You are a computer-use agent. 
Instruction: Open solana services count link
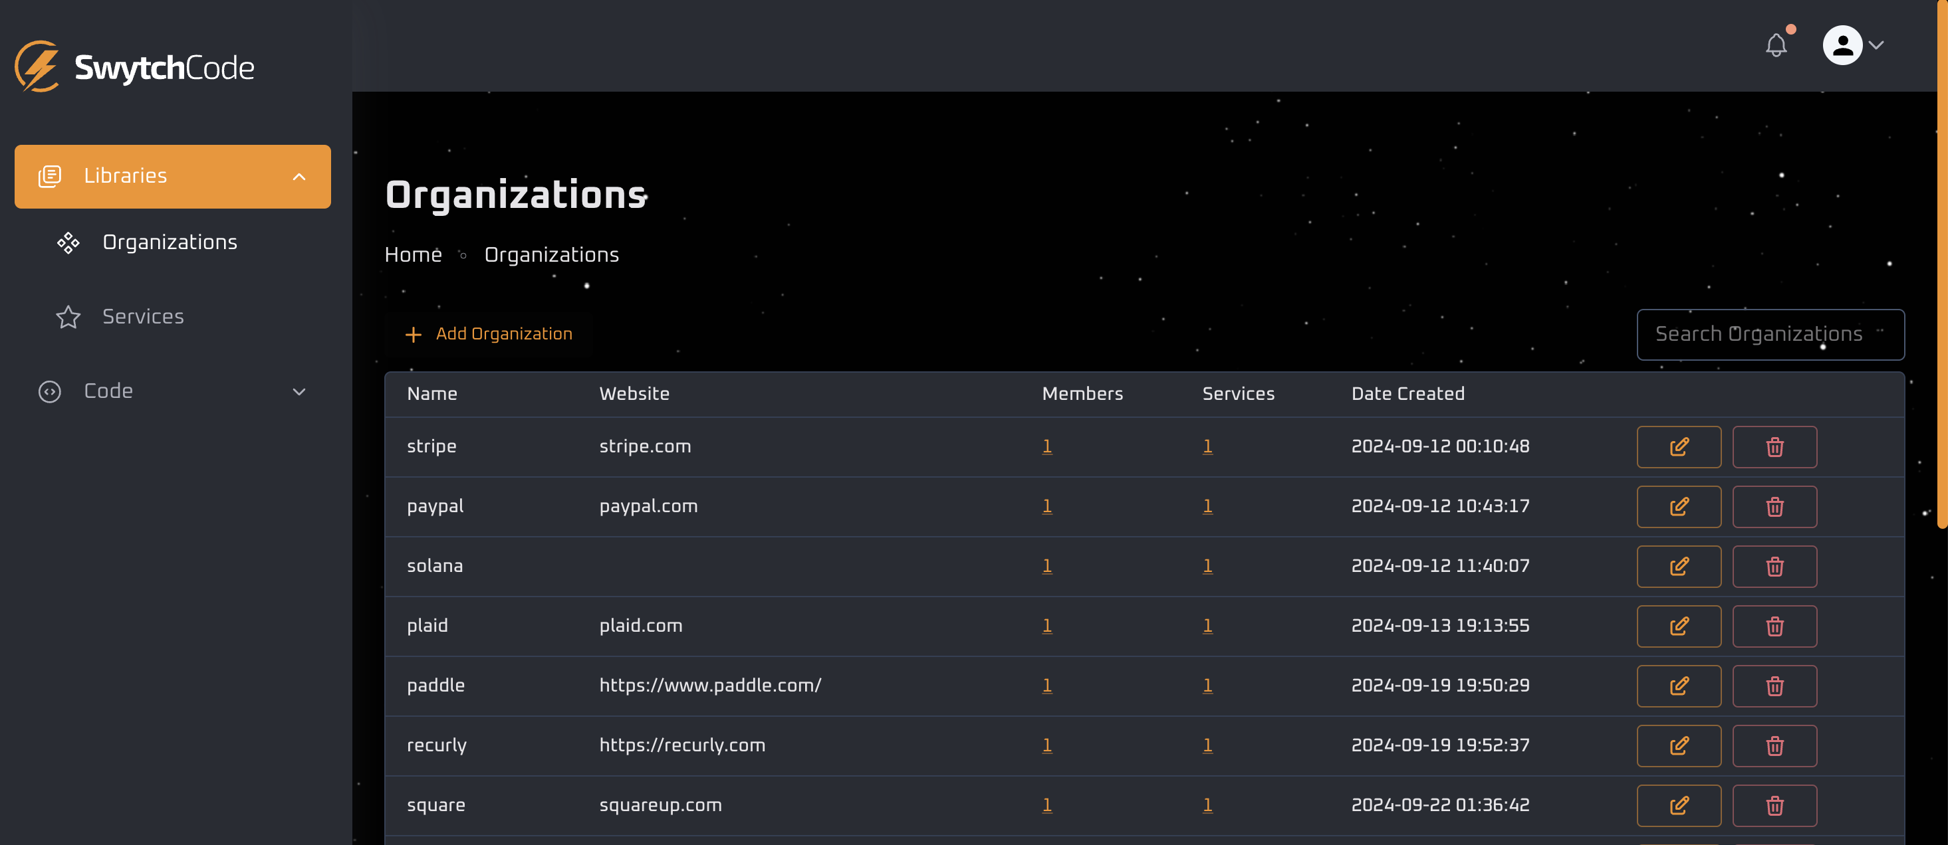pos(1207,565)
